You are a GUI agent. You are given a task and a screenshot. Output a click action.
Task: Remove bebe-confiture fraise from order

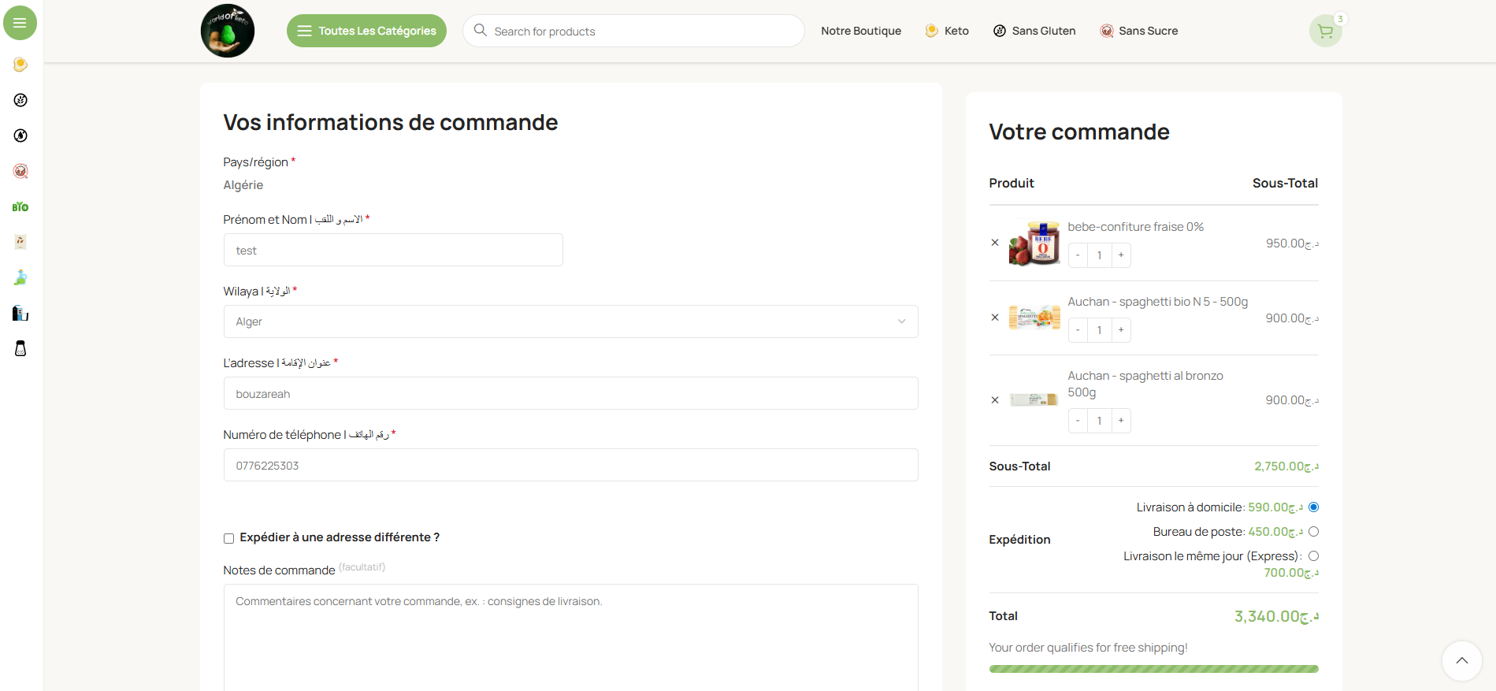click(995, 243)
